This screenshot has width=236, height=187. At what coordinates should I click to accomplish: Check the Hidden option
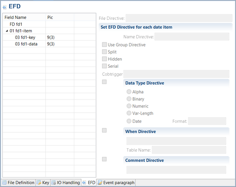click(x=104, y=59)
